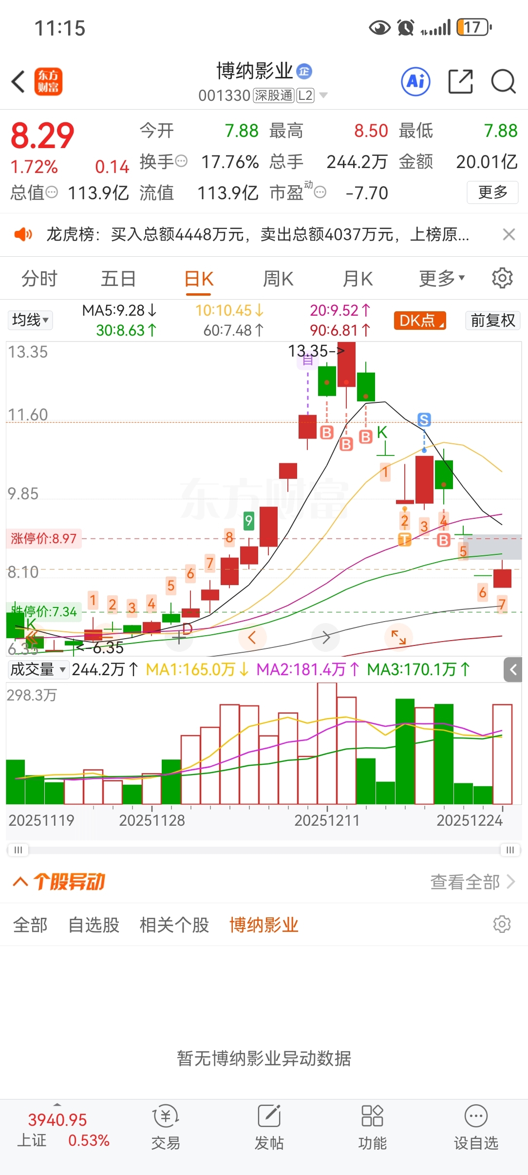Image resolution: width=528 pixels, height=1175 pixels.
Task: Grab the right handle of chart range slider
Action: 510,850
